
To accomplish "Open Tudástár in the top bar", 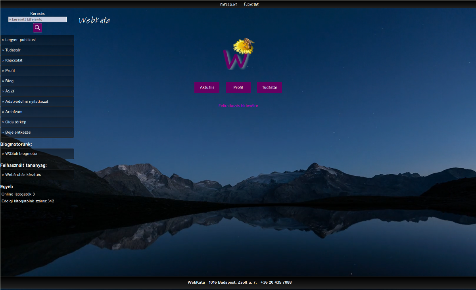I will (x=251, y=4).
